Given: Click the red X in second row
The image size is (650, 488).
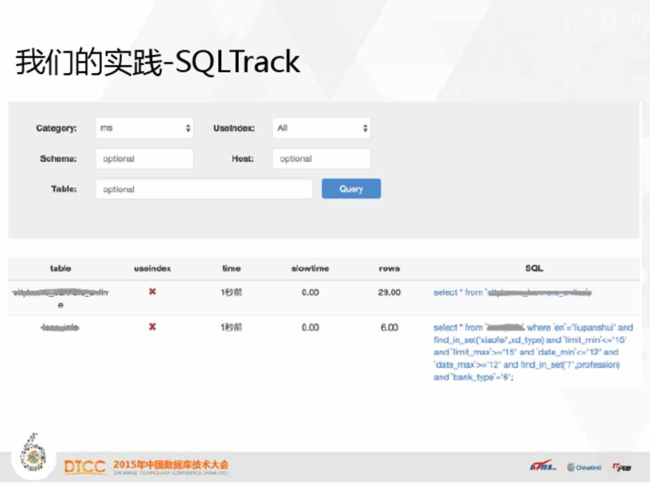Looking at the screenshot, I should (152, 327).
